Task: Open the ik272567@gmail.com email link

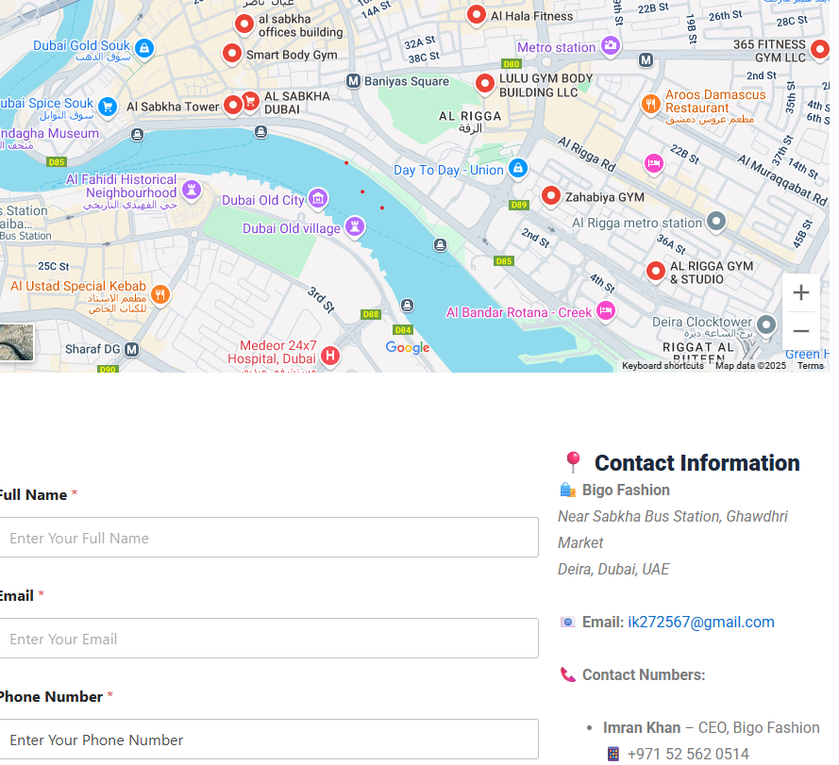Action: click(x=701, y=623)
